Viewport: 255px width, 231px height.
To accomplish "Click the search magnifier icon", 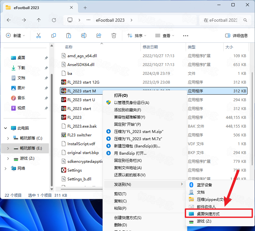I will pos(245,20).
